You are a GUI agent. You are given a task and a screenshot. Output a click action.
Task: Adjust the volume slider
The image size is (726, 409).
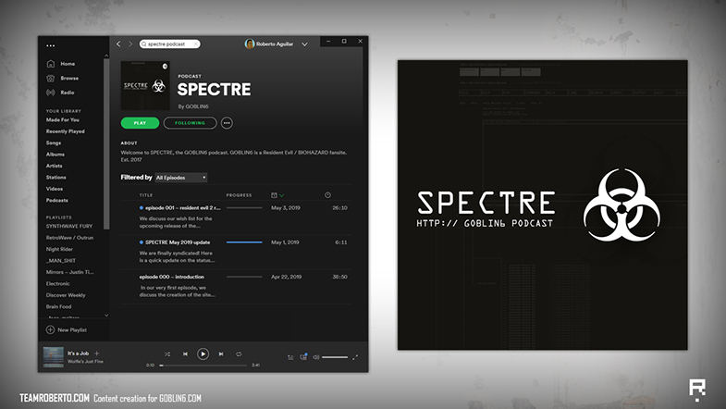tap(335, 357)
